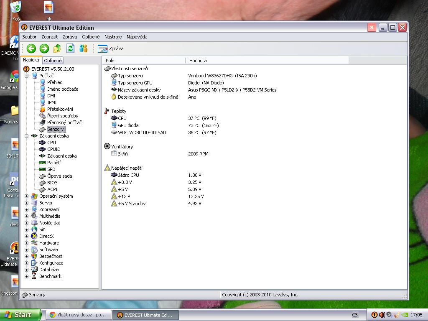Select Přetaktování in the tree

60,109
